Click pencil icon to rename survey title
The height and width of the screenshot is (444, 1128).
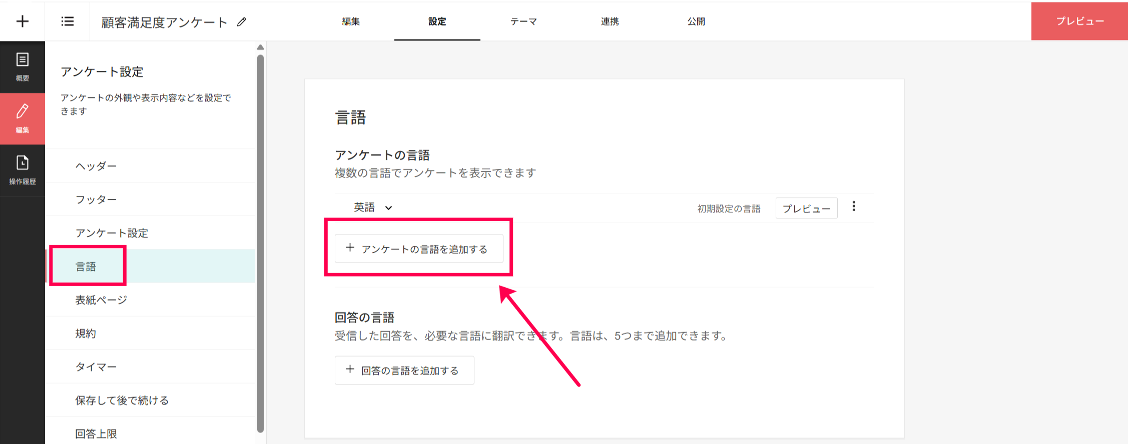point(242,22)
